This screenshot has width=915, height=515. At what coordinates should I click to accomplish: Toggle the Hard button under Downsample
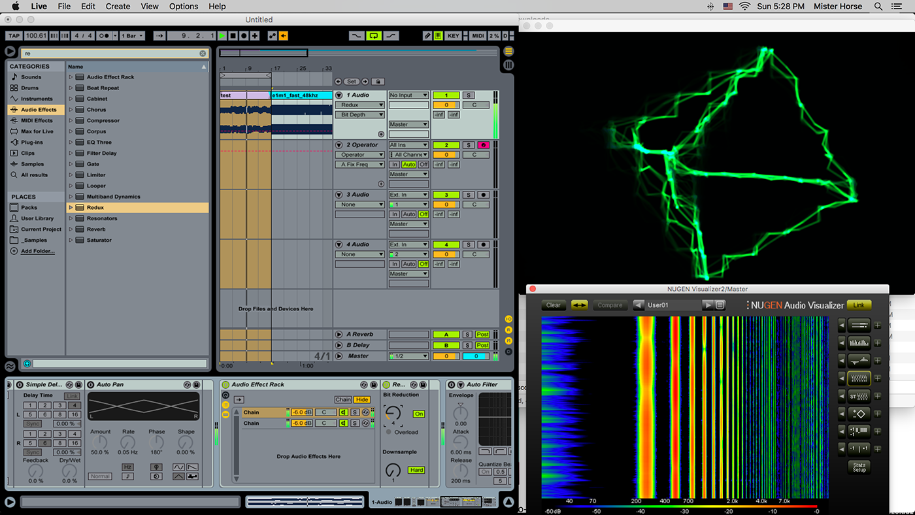pos(417,470)
